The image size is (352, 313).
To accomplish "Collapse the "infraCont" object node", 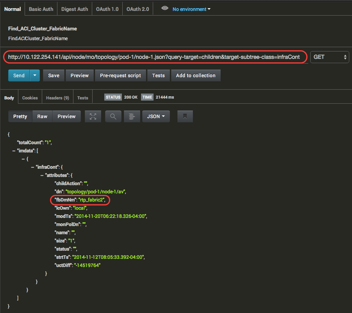I will point(32,167).
